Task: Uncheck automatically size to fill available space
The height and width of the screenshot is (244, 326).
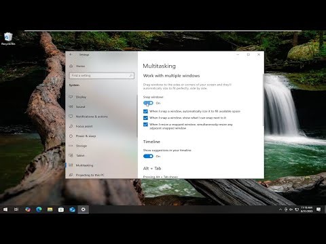Action: tap(145, 111)
